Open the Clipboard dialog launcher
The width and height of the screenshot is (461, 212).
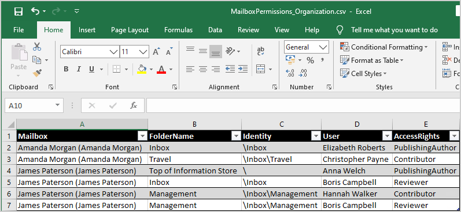coord(51,87)
